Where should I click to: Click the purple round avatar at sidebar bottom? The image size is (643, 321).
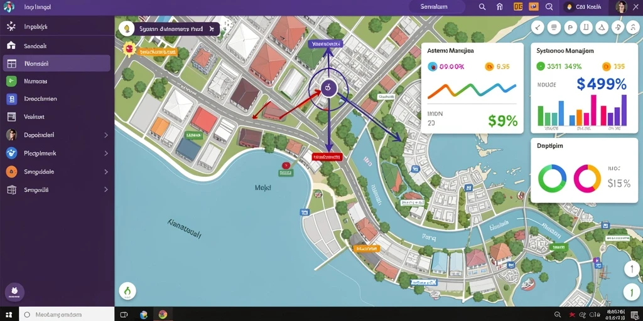pyautogui.click(x=14, y=292)
